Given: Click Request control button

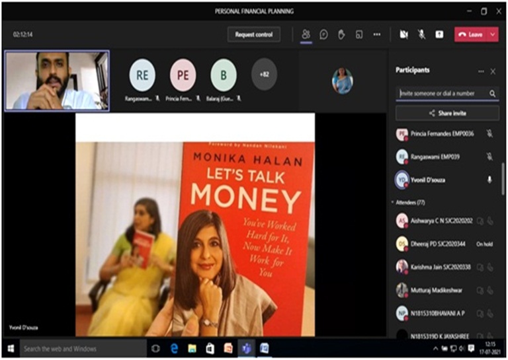Looking at the screenshot, I should pos(254,34).
